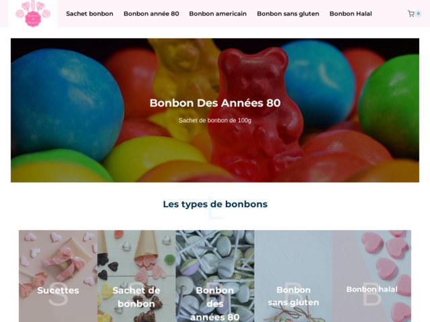Screen dimensions: 430x322
Task: Click Sachet de bonbon de 100g subtitle
Action: (215, 120)
